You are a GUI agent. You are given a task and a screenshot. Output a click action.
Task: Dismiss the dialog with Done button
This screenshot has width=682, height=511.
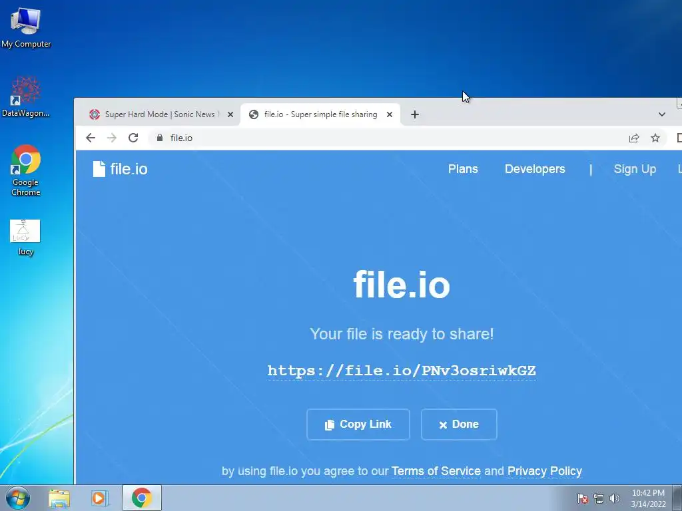tap(459, 425)
